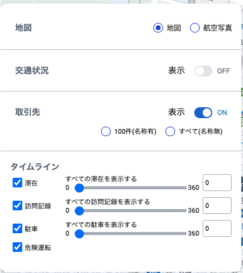Click the 滞在 slider track near 360
The image size is (243, 273).
click(x=183, y=188)
